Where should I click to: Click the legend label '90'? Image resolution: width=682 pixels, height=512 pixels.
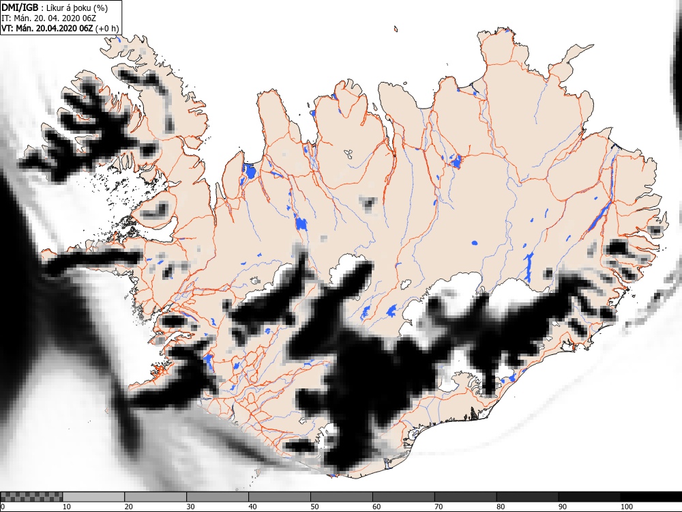pyautogui.click(x=563, y=507)
